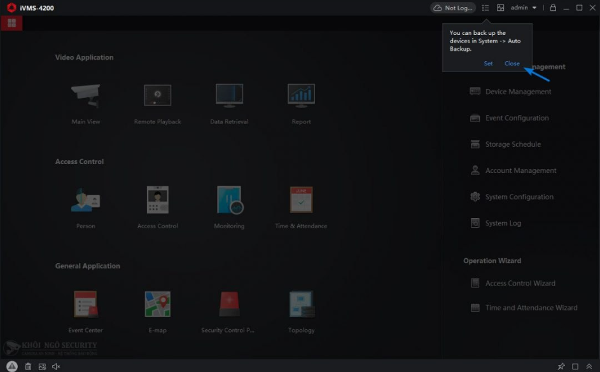Image resolution: width=600 pixels, height=372 pixels.
Task: Open the Monitoring door icon
Action: pyautogui.click(x=230, y=200)
